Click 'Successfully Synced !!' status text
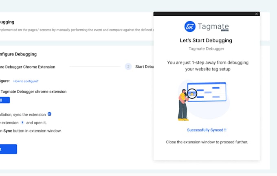This screenshot has height=176, width=277. 207,130
